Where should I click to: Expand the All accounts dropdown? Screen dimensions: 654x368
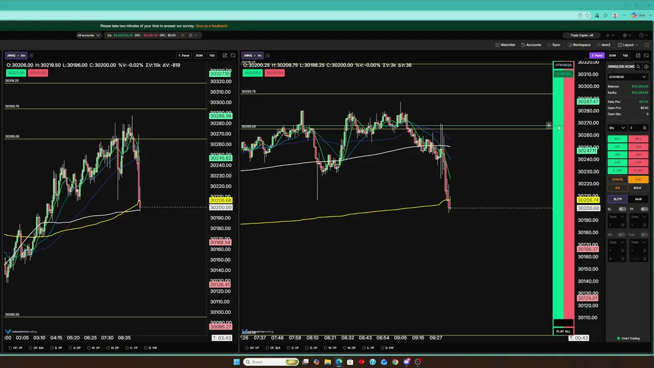88,35
